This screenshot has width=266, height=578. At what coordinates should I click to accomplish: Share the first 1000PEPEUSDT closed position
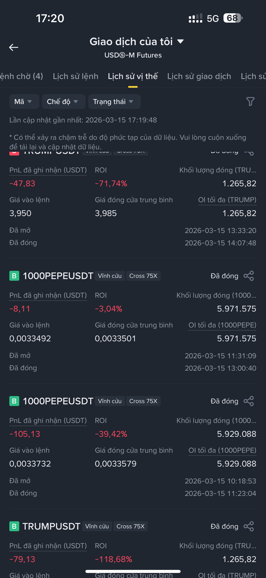click(x=249, y=276)
